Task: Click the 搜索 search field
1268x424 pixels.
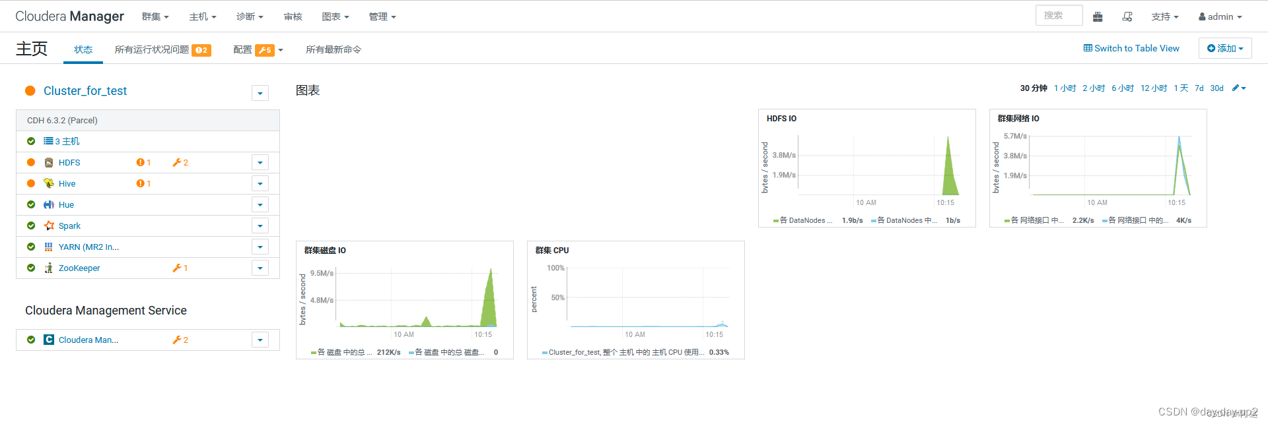Action: pyautogui.click(x=1059, y=15)
